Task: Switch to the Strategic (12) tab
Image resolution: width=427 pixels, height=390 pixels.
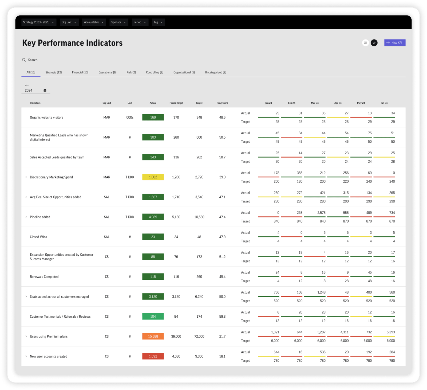Action: (x=53, y=72)
